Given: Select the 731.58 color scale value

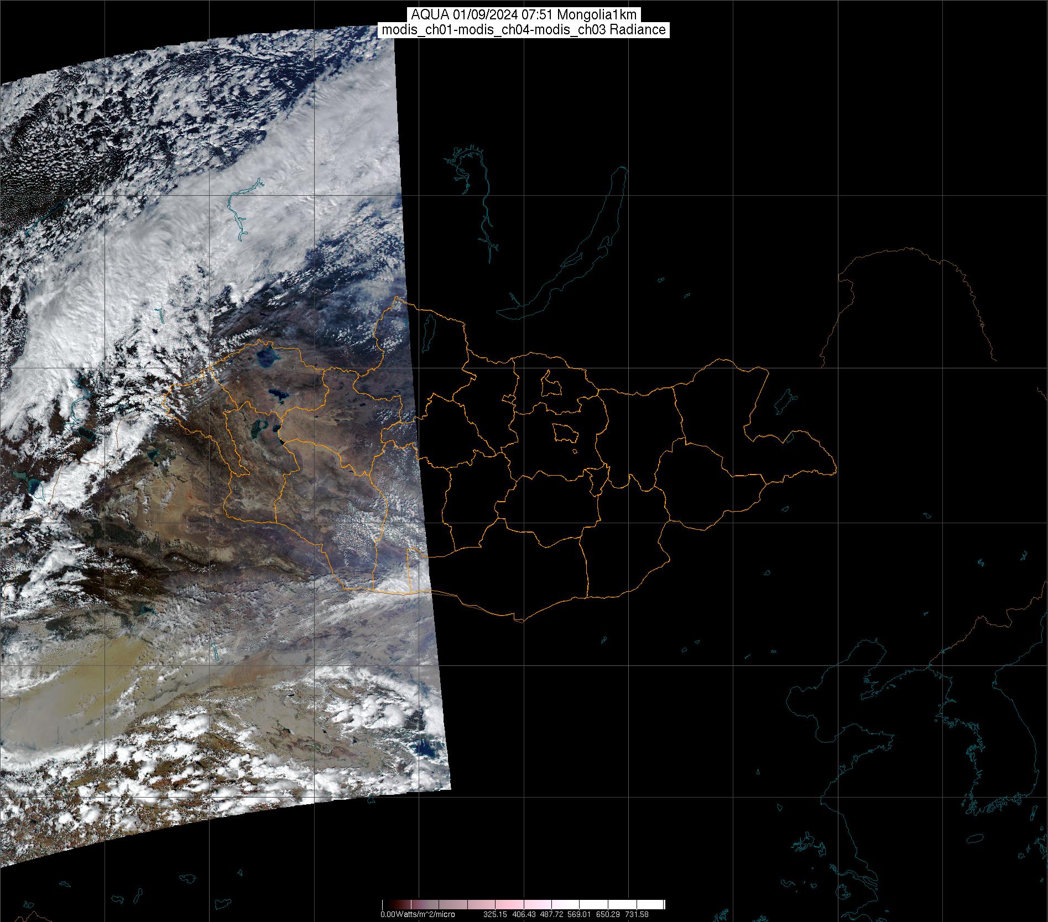Looking at the screenshot, I should [x=637, y=914].
